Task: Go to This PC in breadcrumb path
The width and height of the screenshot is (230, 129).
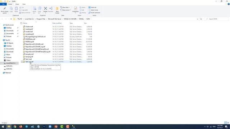Action: click(20, 19)
